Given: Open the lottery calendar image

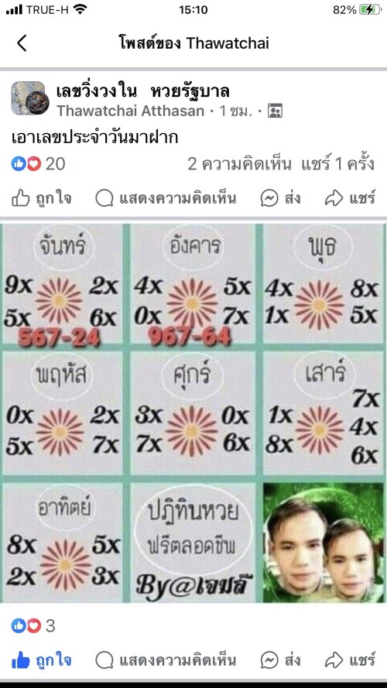Looking at the screenshot, I should click(x=193, y=412).
